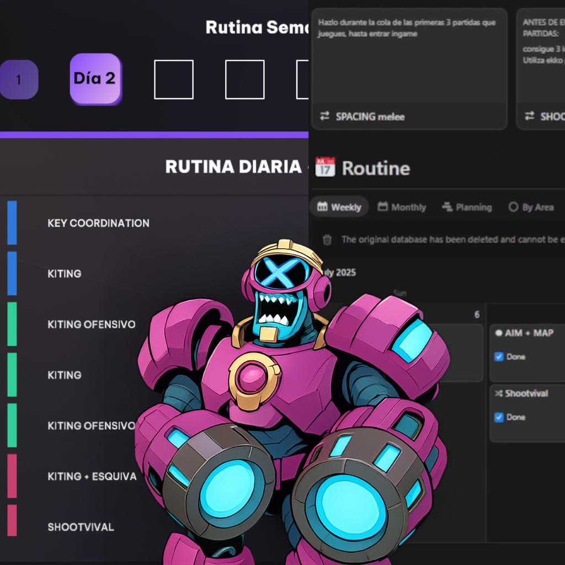Click the red color bar beside SHOOTVIVAL
This screenshot has height=565, width=565.
tap(12, 520)
